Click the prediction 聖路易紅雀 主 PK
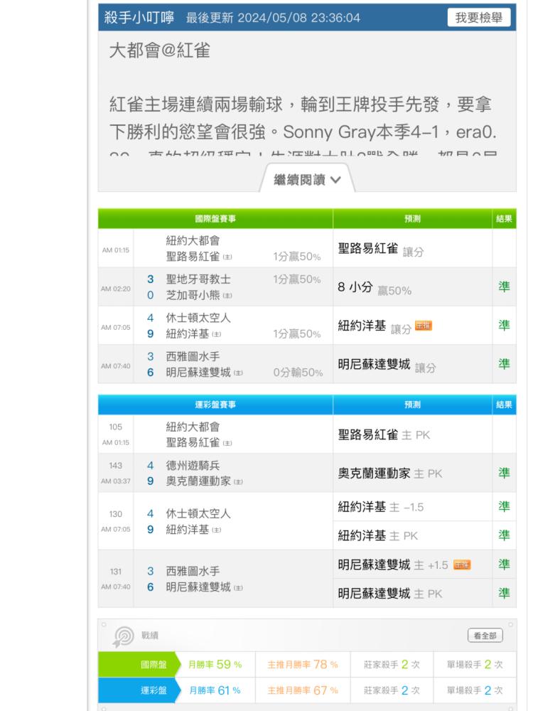The height and width of the screenshot is (711, 533). 384,435
